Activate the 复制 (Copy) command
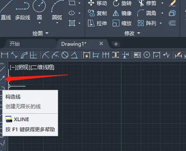This screenshot has width=186, height=151. pyautogui.click(x=98, y=13)
